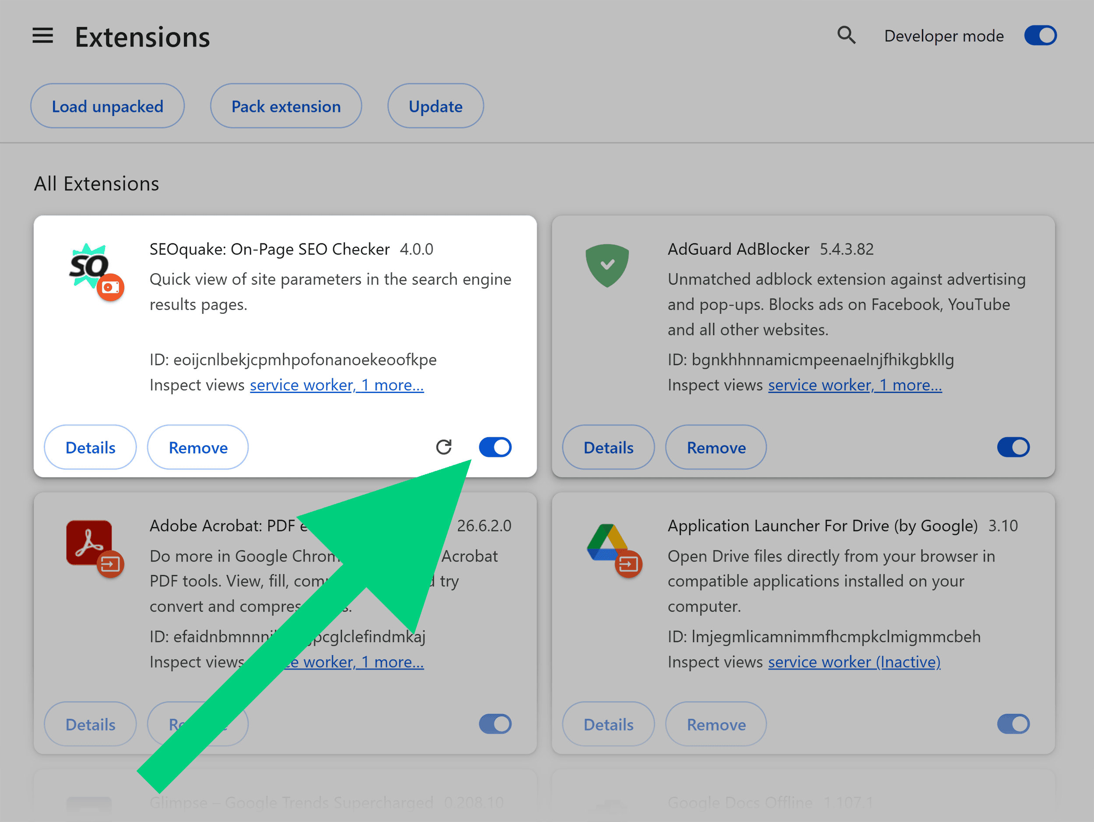
Task: Click the AdGuard AdBlocker shield icon
Action: pyautogui.click(x=607, y=266)
